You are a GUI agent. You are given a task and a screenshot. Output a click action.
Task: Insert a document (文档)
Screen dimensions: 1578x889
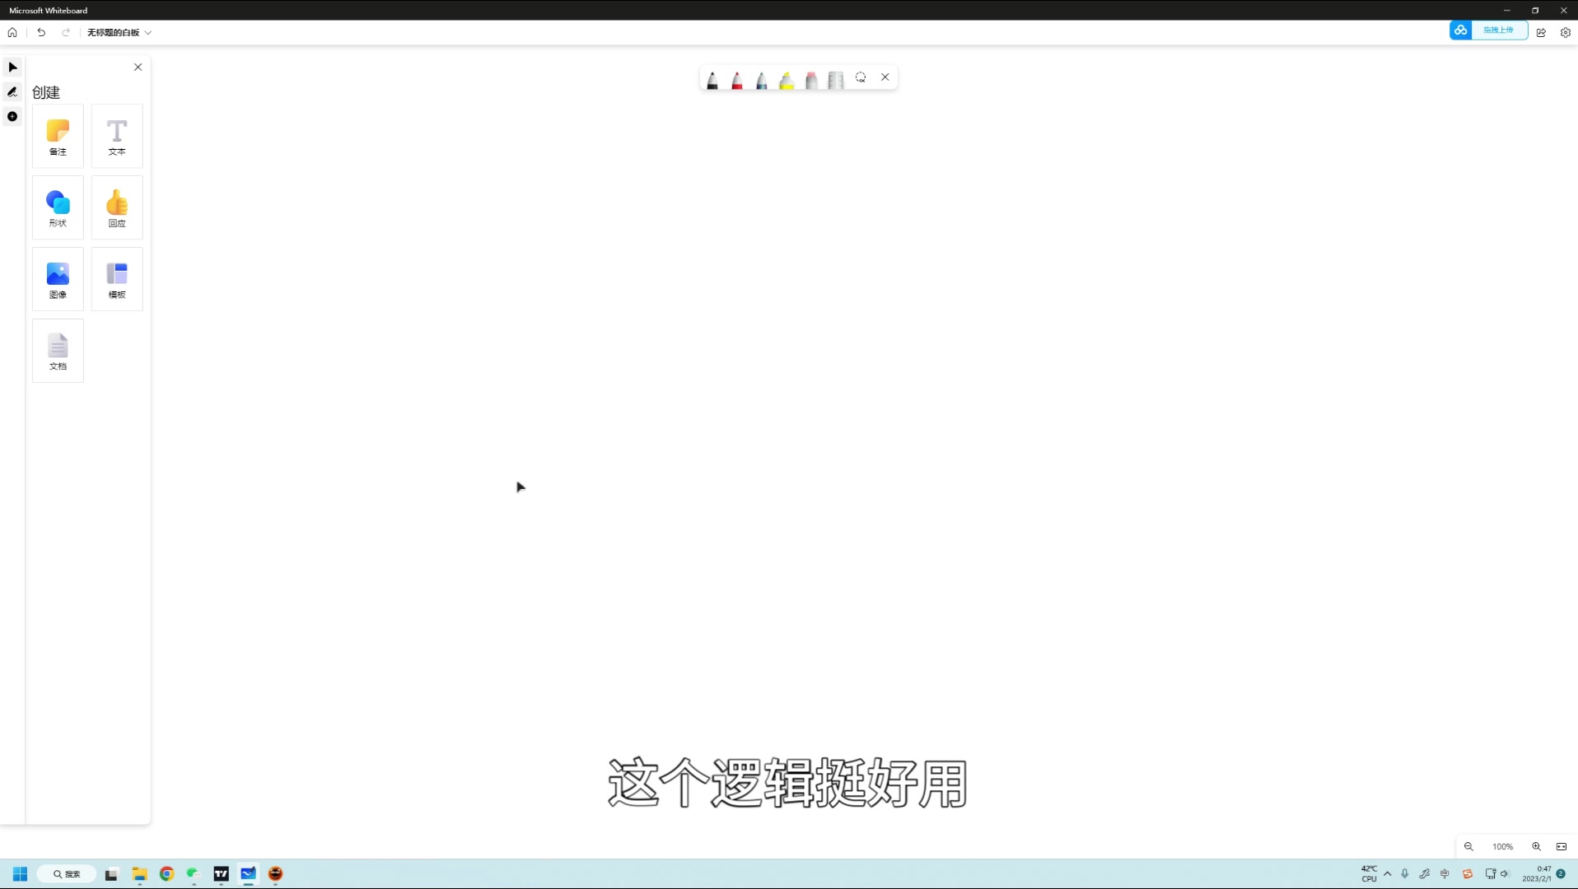click(58, 351)
